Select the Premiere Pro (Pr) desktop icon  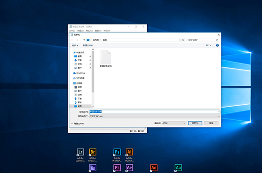click(x=117, y=168)
